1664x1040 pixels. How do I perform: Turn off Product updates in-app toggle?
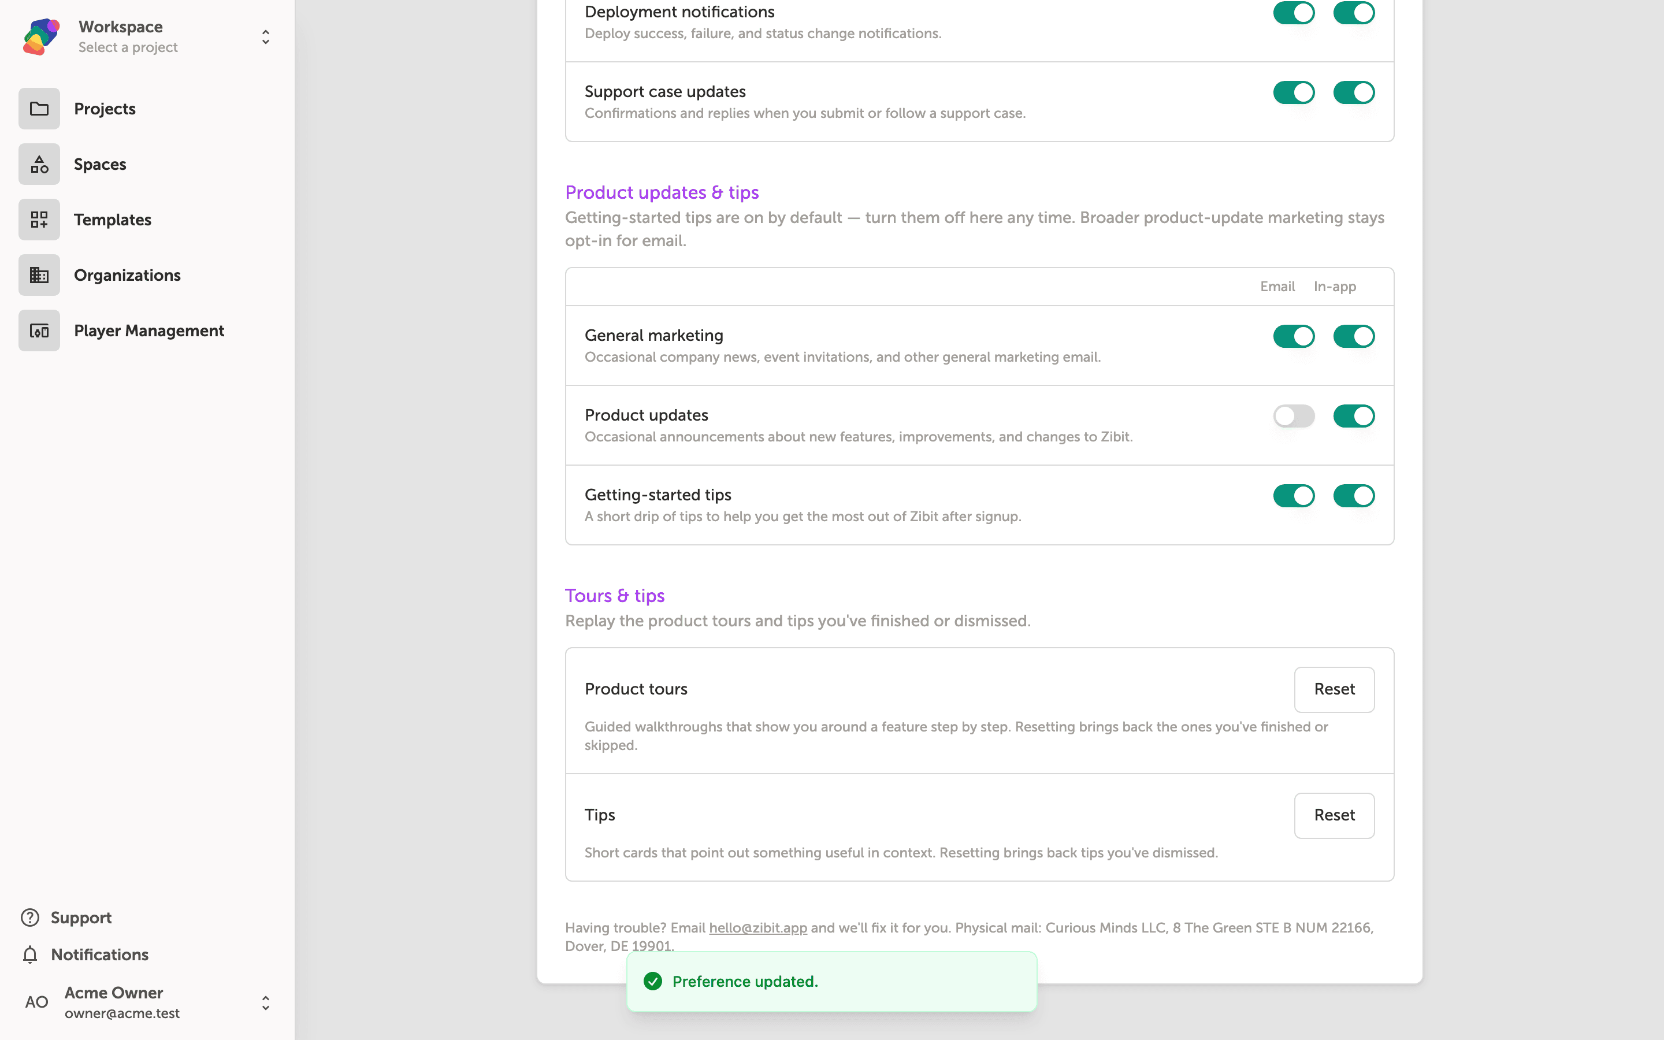(x=1353, y=416)
